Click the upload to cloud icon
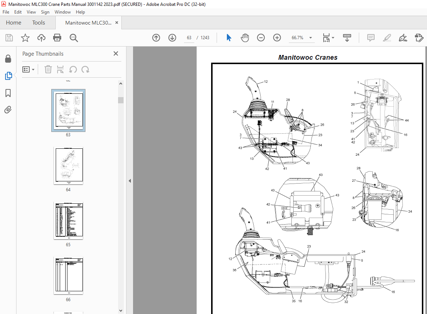Screen dimensions: 427x314 [x=41, y=38]
